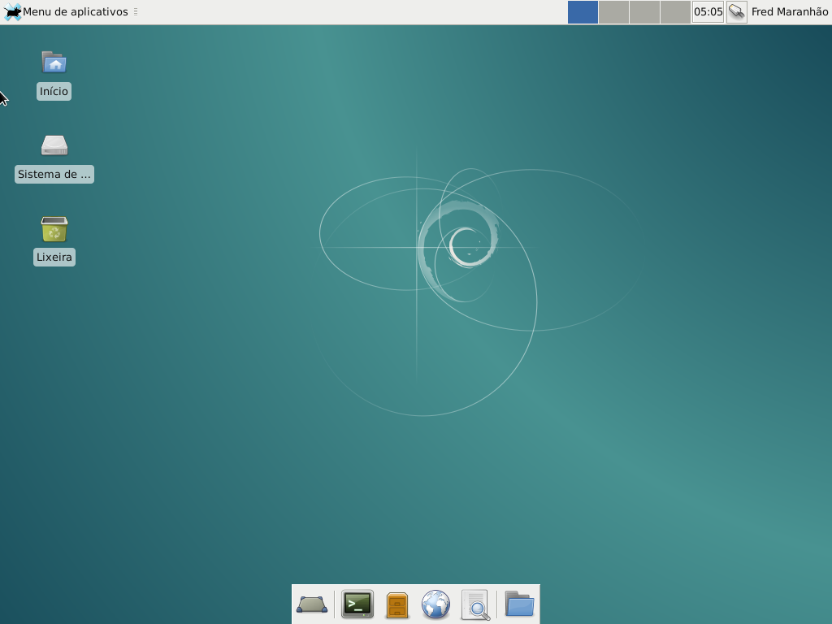The image size is (832, 624).
Task: Click the clock showing 05:05
Action: [707, 12]
